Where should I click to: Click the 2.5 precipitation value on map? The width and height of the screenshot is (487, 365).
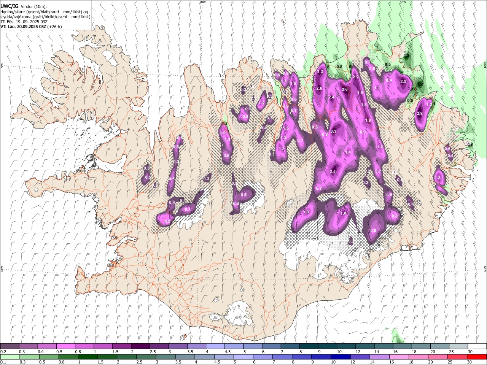tap(403, 81)
